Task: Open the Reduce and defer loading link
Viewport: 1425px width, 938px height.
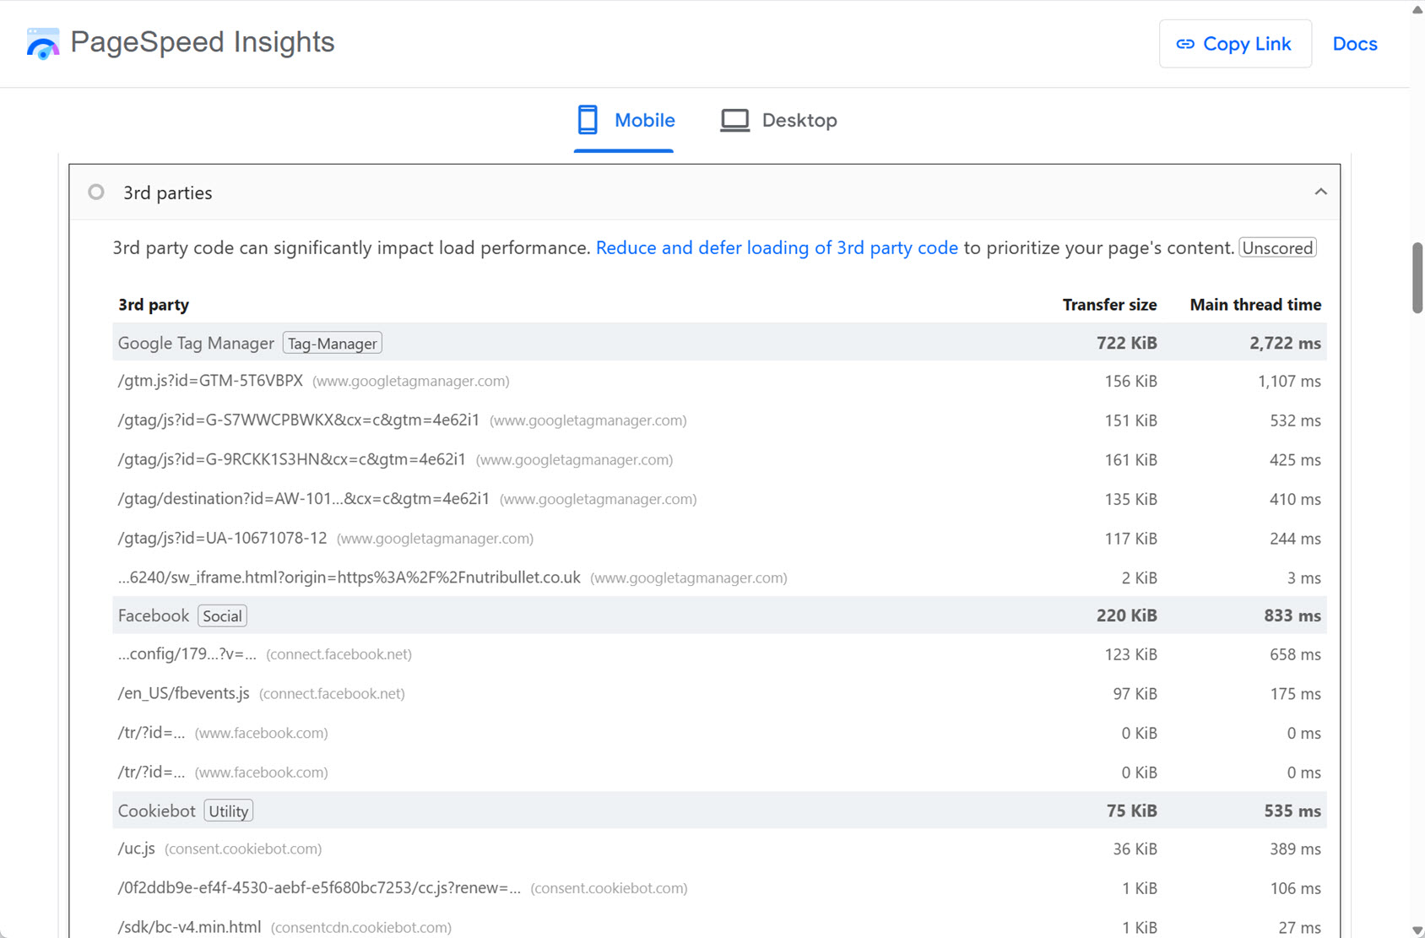Action: (777, 247)
